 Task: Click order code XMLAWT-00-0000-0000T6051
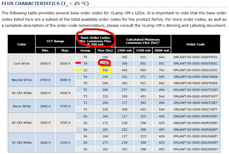(x=195, y=63)
